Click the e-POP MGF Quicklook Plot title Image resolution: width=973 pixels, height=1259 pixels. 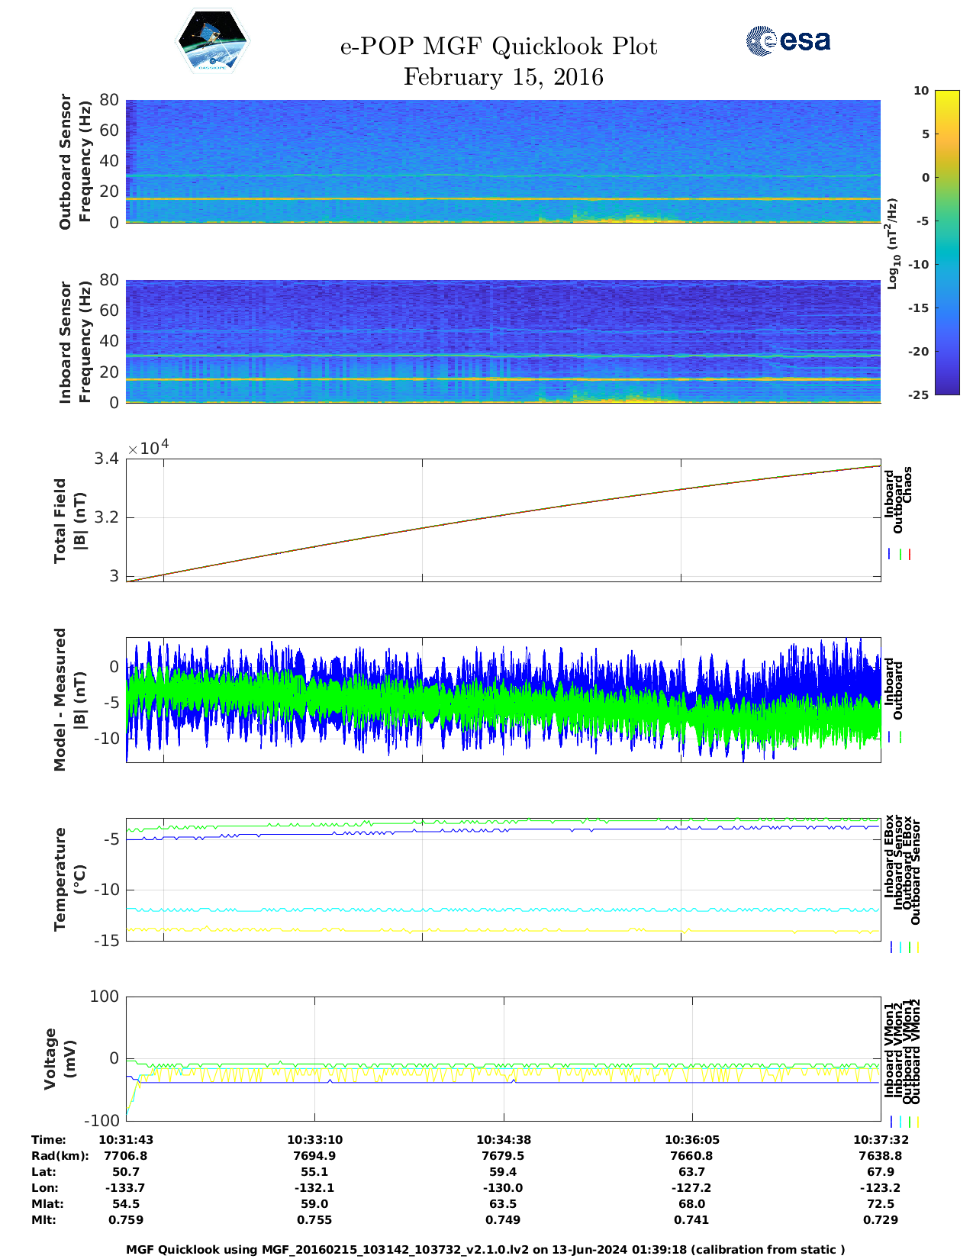click(498, 47)
